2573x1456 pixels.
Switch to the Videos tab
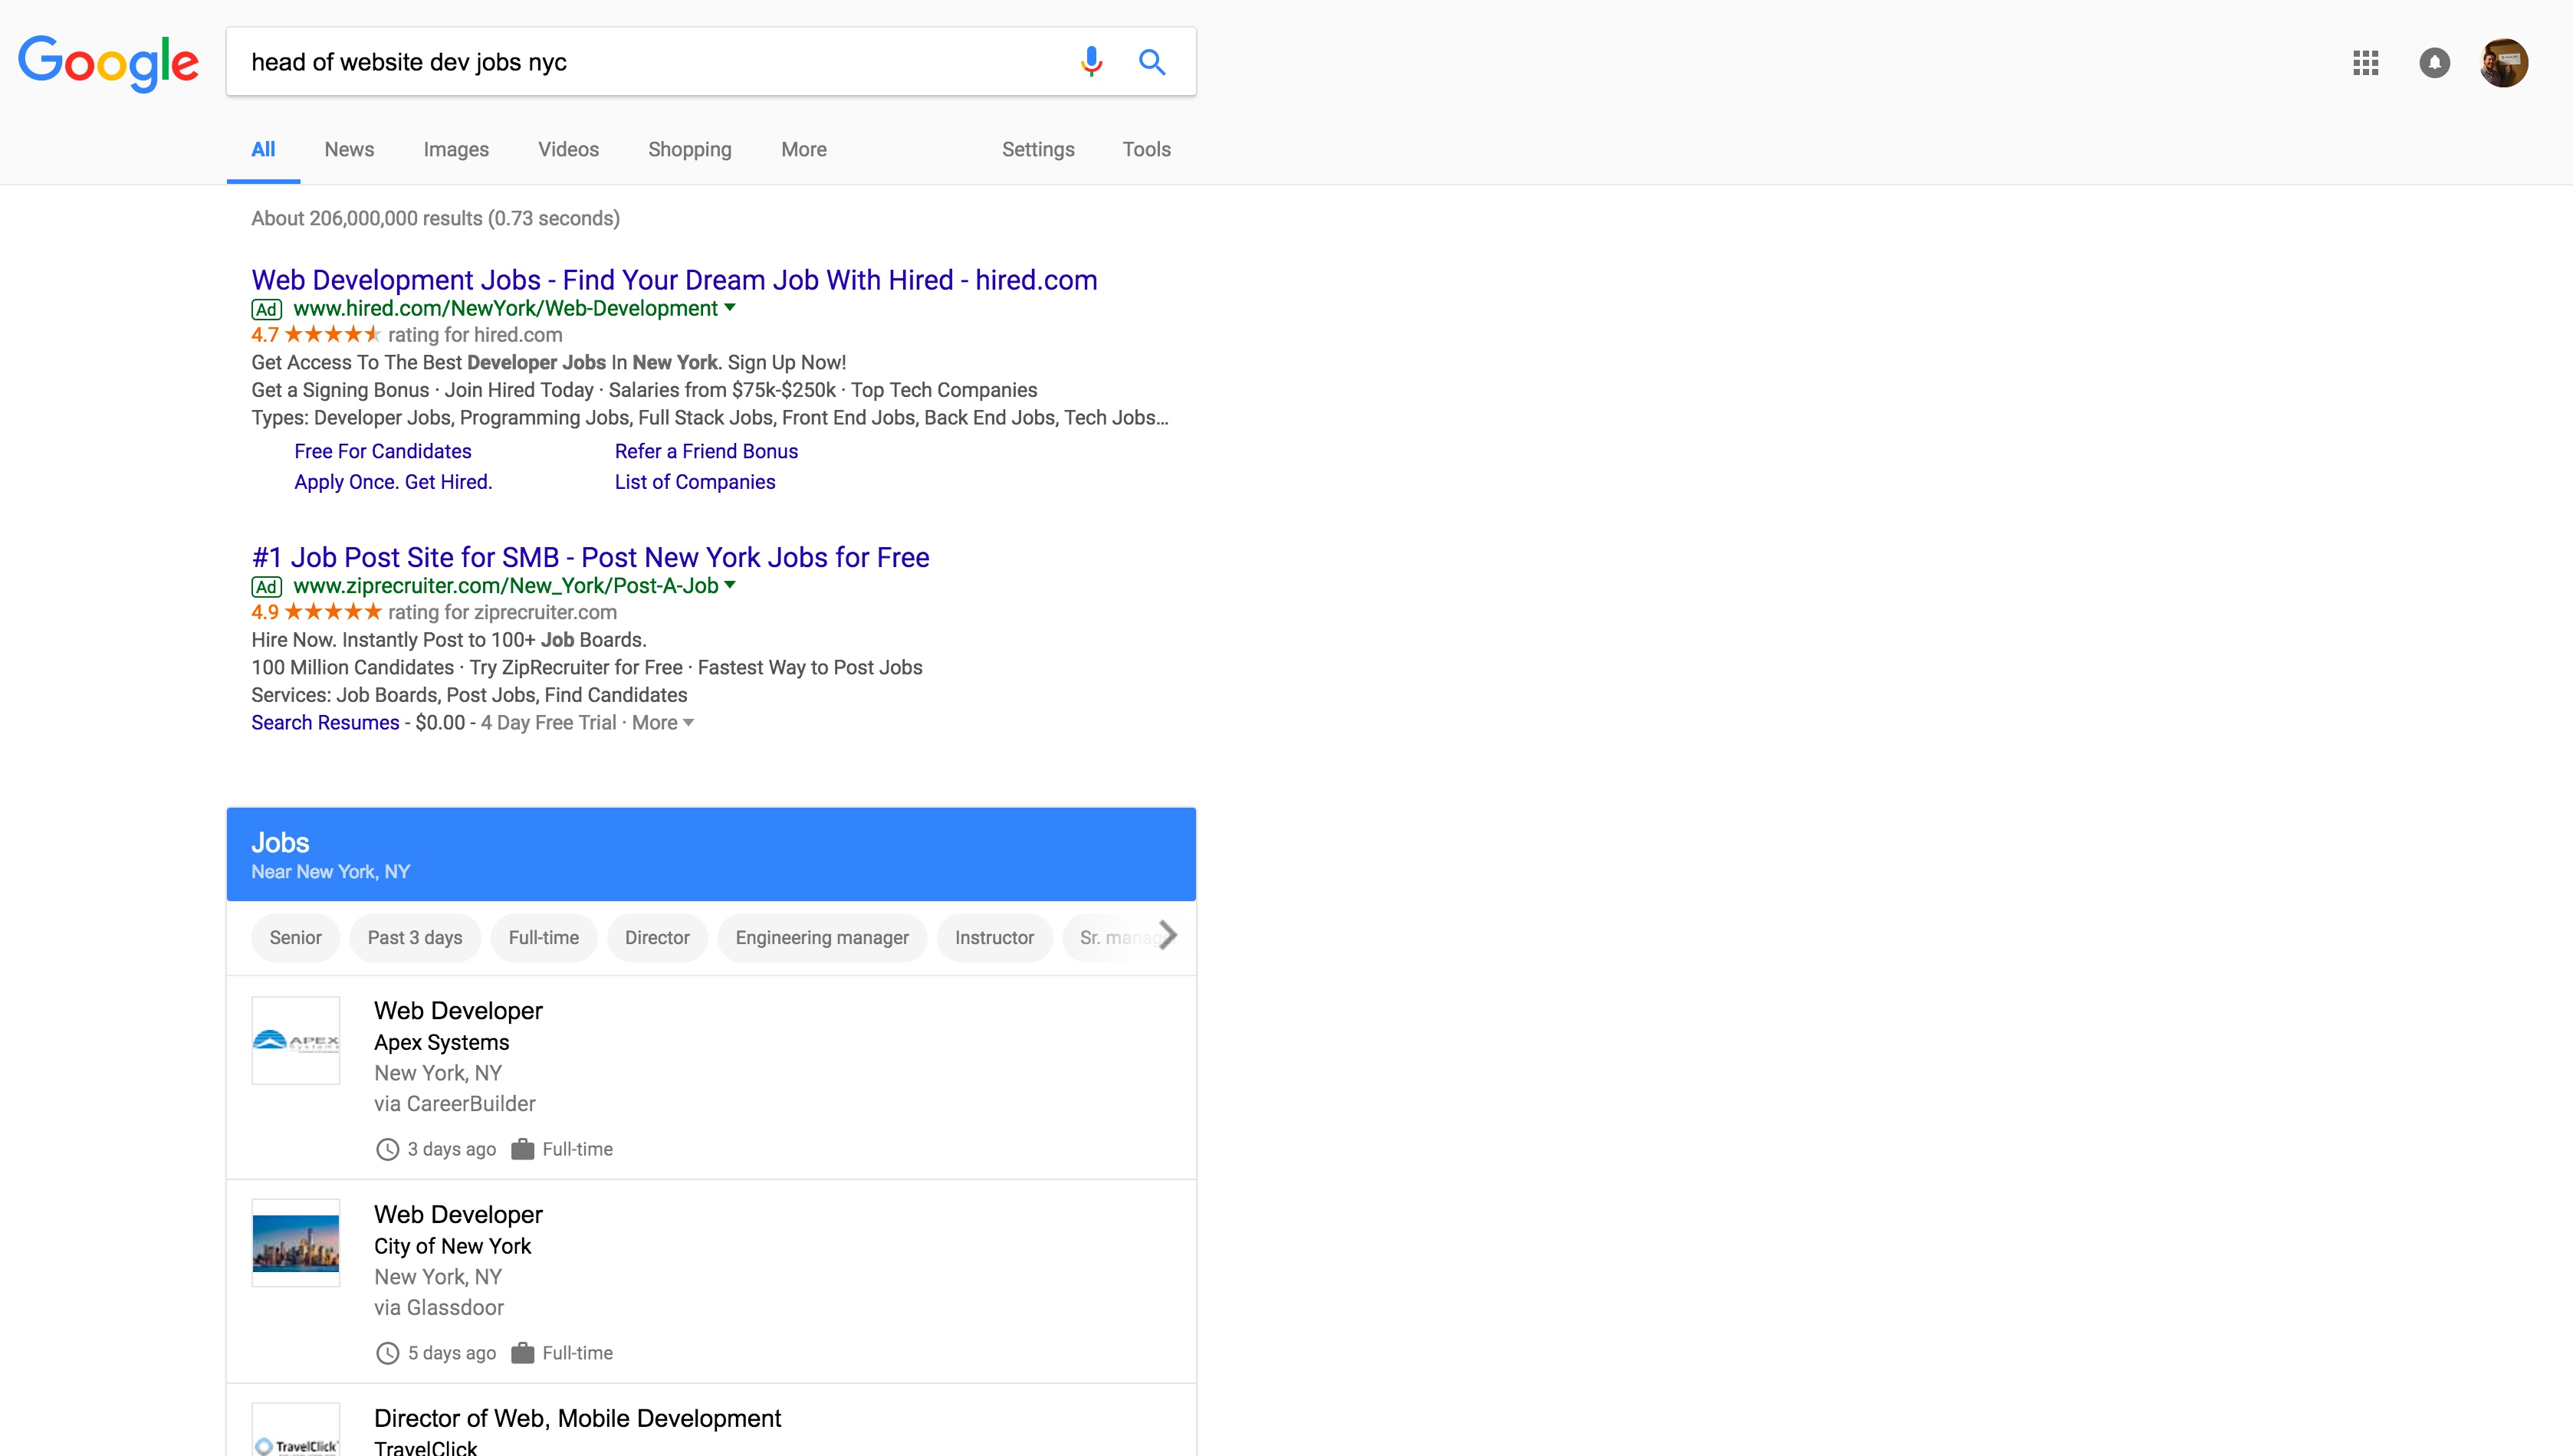tap(568, 150)
